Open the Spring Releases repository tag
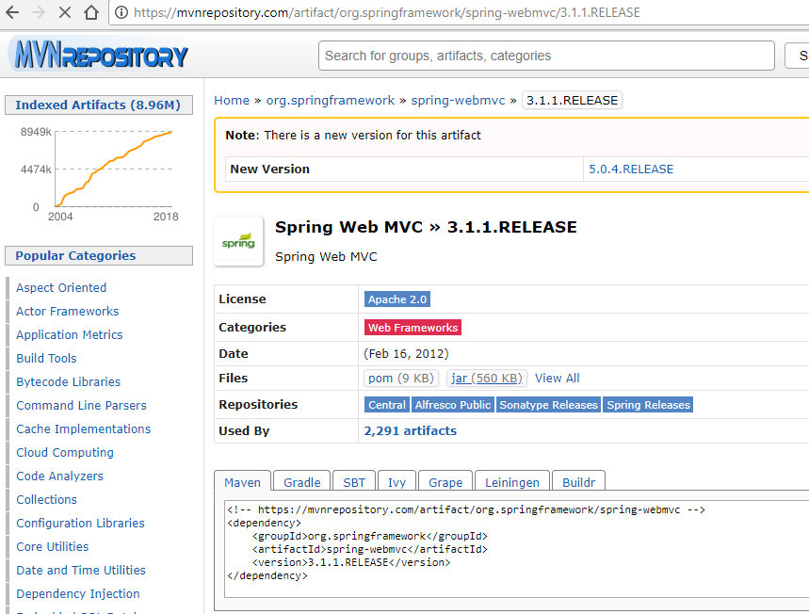 [648, 405]
